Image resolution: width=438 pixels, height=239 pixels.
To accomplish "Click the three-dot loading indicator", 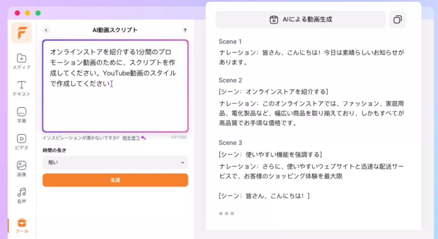I will click(x=226, y=214).
